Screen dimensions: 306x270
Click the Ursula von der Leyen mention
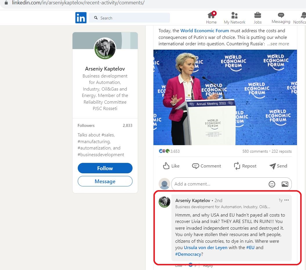coord(205,248)
